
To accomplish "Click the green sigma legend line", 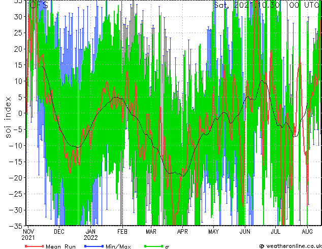I will pos(154,246).
